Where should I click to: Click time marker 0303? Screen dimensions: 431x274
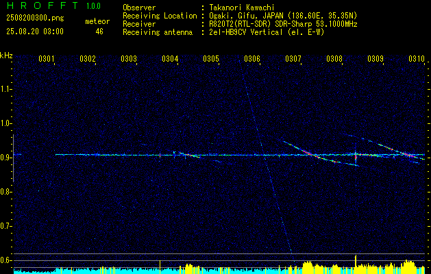tap(129, 59)
